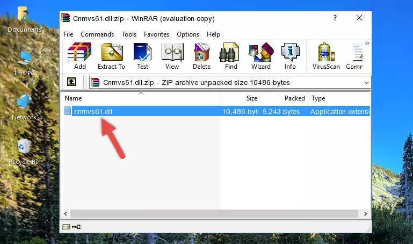
Task: Click the horizontal scrollbar right arrow
Action: pos(365,214)
